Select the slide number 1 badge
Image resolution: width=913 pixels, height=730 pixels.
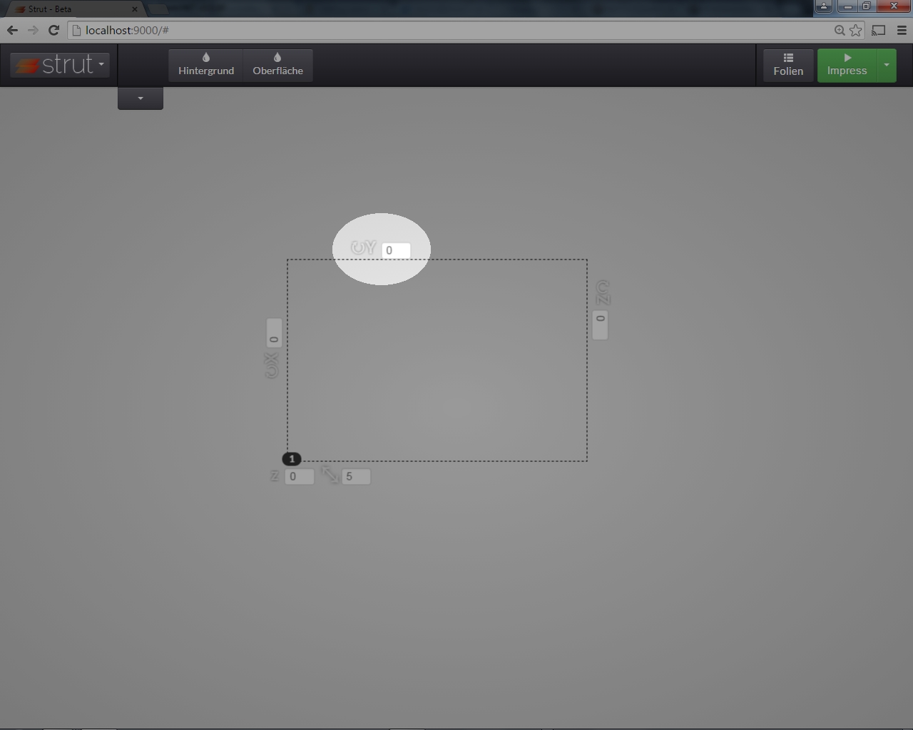[292, 459]
